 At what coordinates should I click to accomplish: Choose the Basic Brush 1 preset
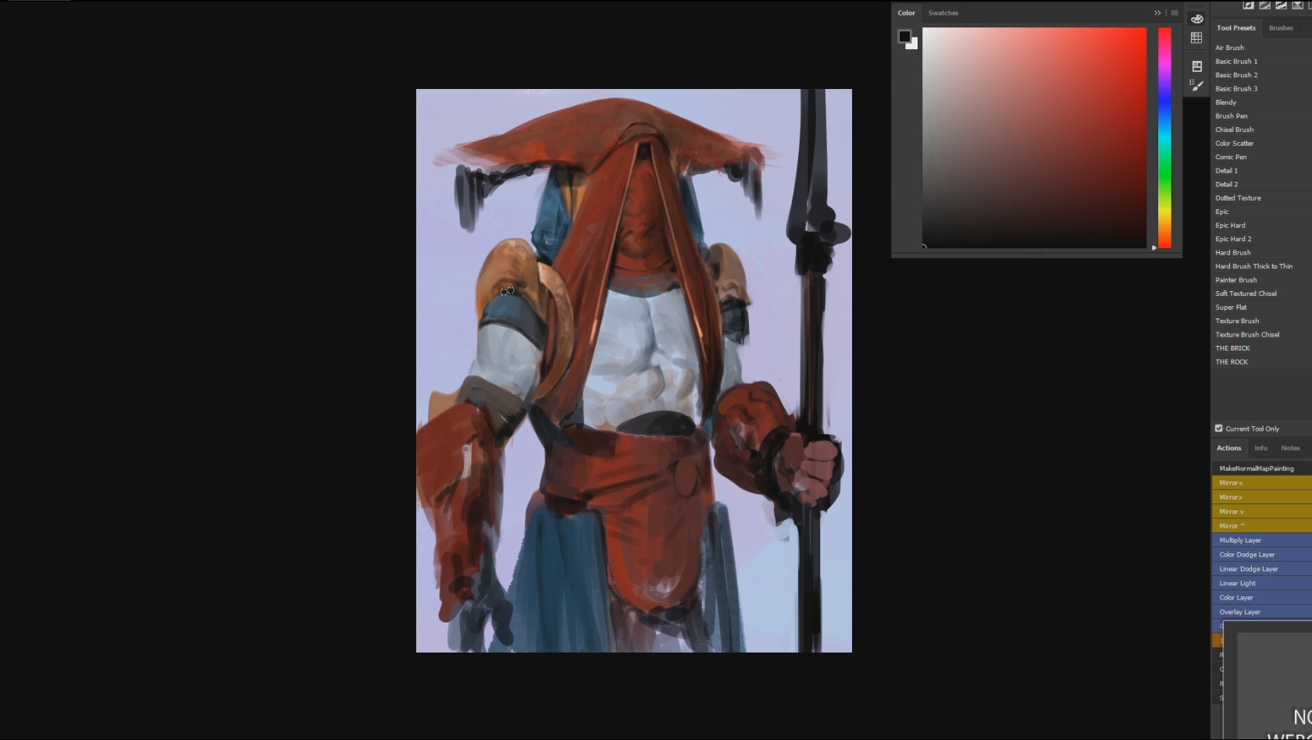pyautogui.click(x=1262, y=62)
